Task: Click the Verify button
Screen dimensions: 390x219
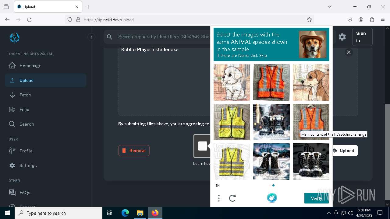Action: point(317,198)
